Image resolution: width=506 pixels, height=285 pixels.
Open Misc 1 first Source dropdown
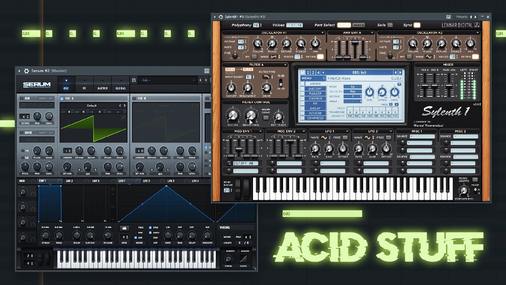tap(422, 137)
